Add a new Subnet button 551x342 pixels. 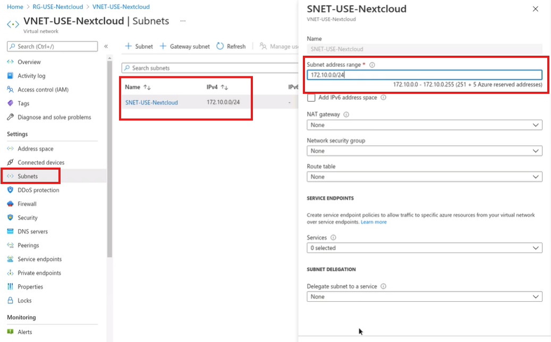[x=139, y=46]
